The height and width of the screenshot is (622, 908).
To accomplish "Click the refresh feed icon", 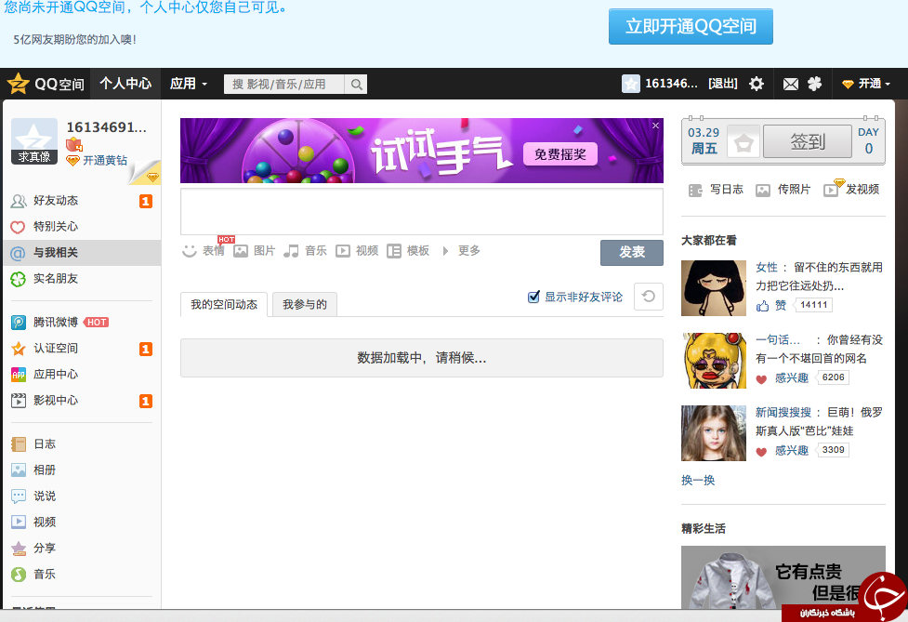I will [x=649, y=297].
